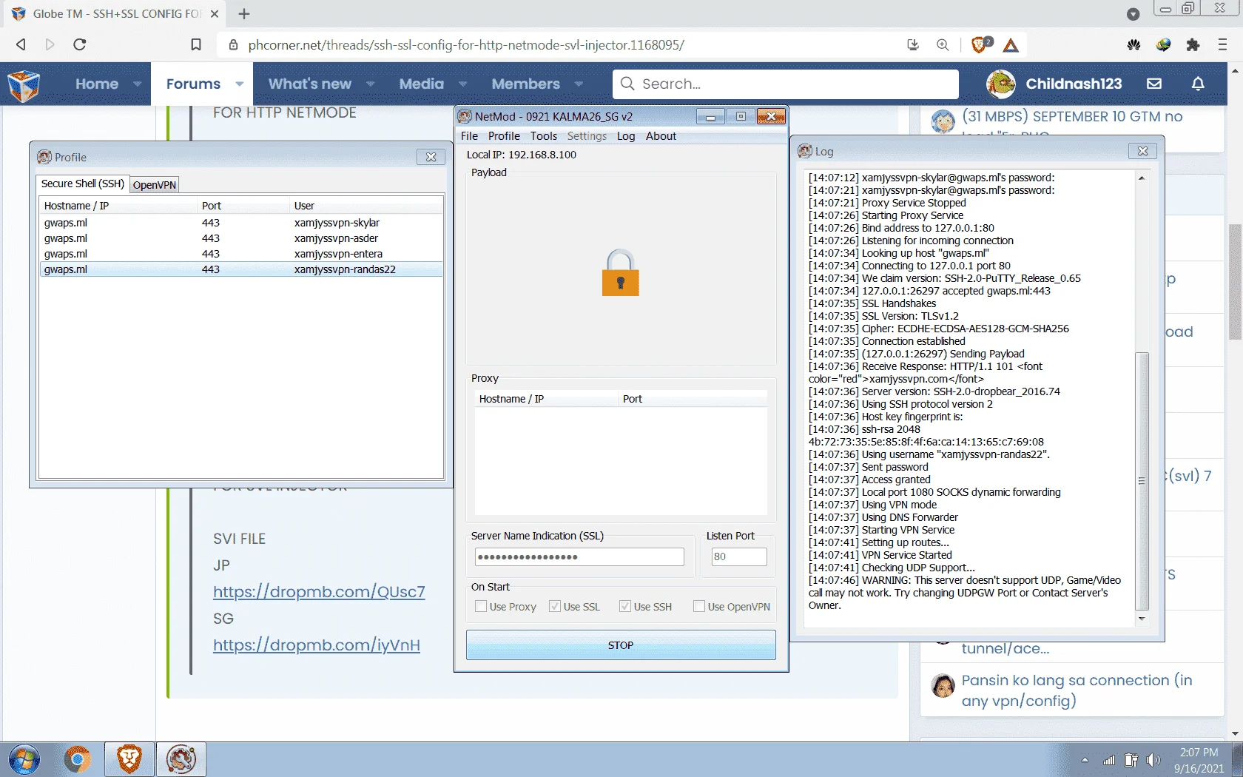Screen dimensions: 1243x777
Task: Open the browser main menu
Action: pyautogui.click(x=1222, y=45)
